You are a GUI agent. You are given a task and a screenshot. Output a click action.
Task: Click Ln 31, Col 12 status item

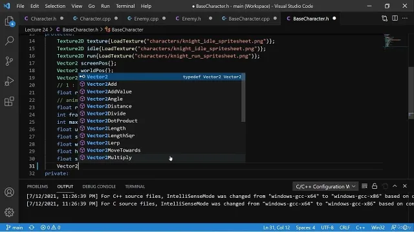[x=276, y=227]
